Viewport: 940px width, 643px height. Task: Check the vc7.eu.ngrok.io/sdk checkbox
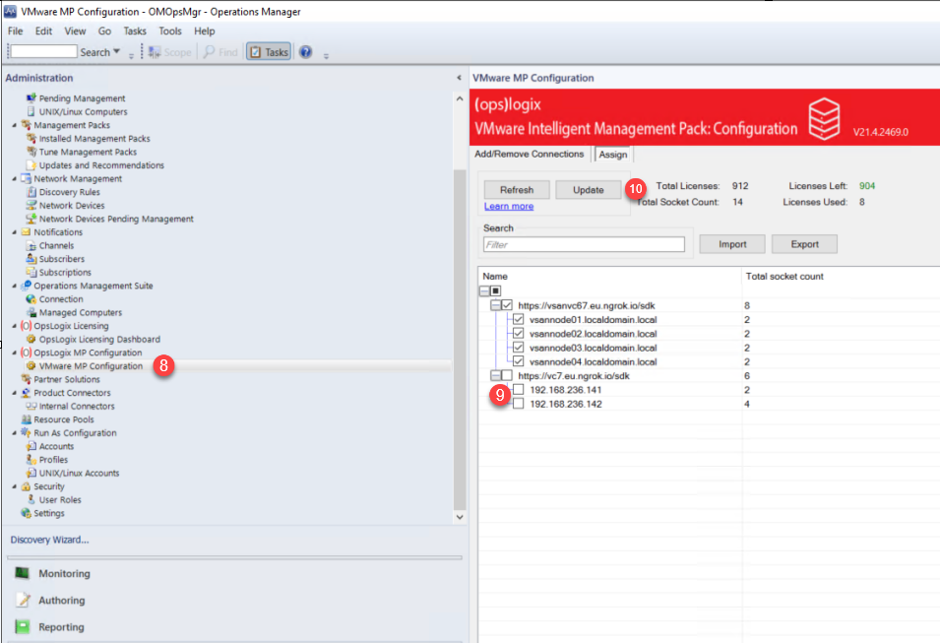507,375
